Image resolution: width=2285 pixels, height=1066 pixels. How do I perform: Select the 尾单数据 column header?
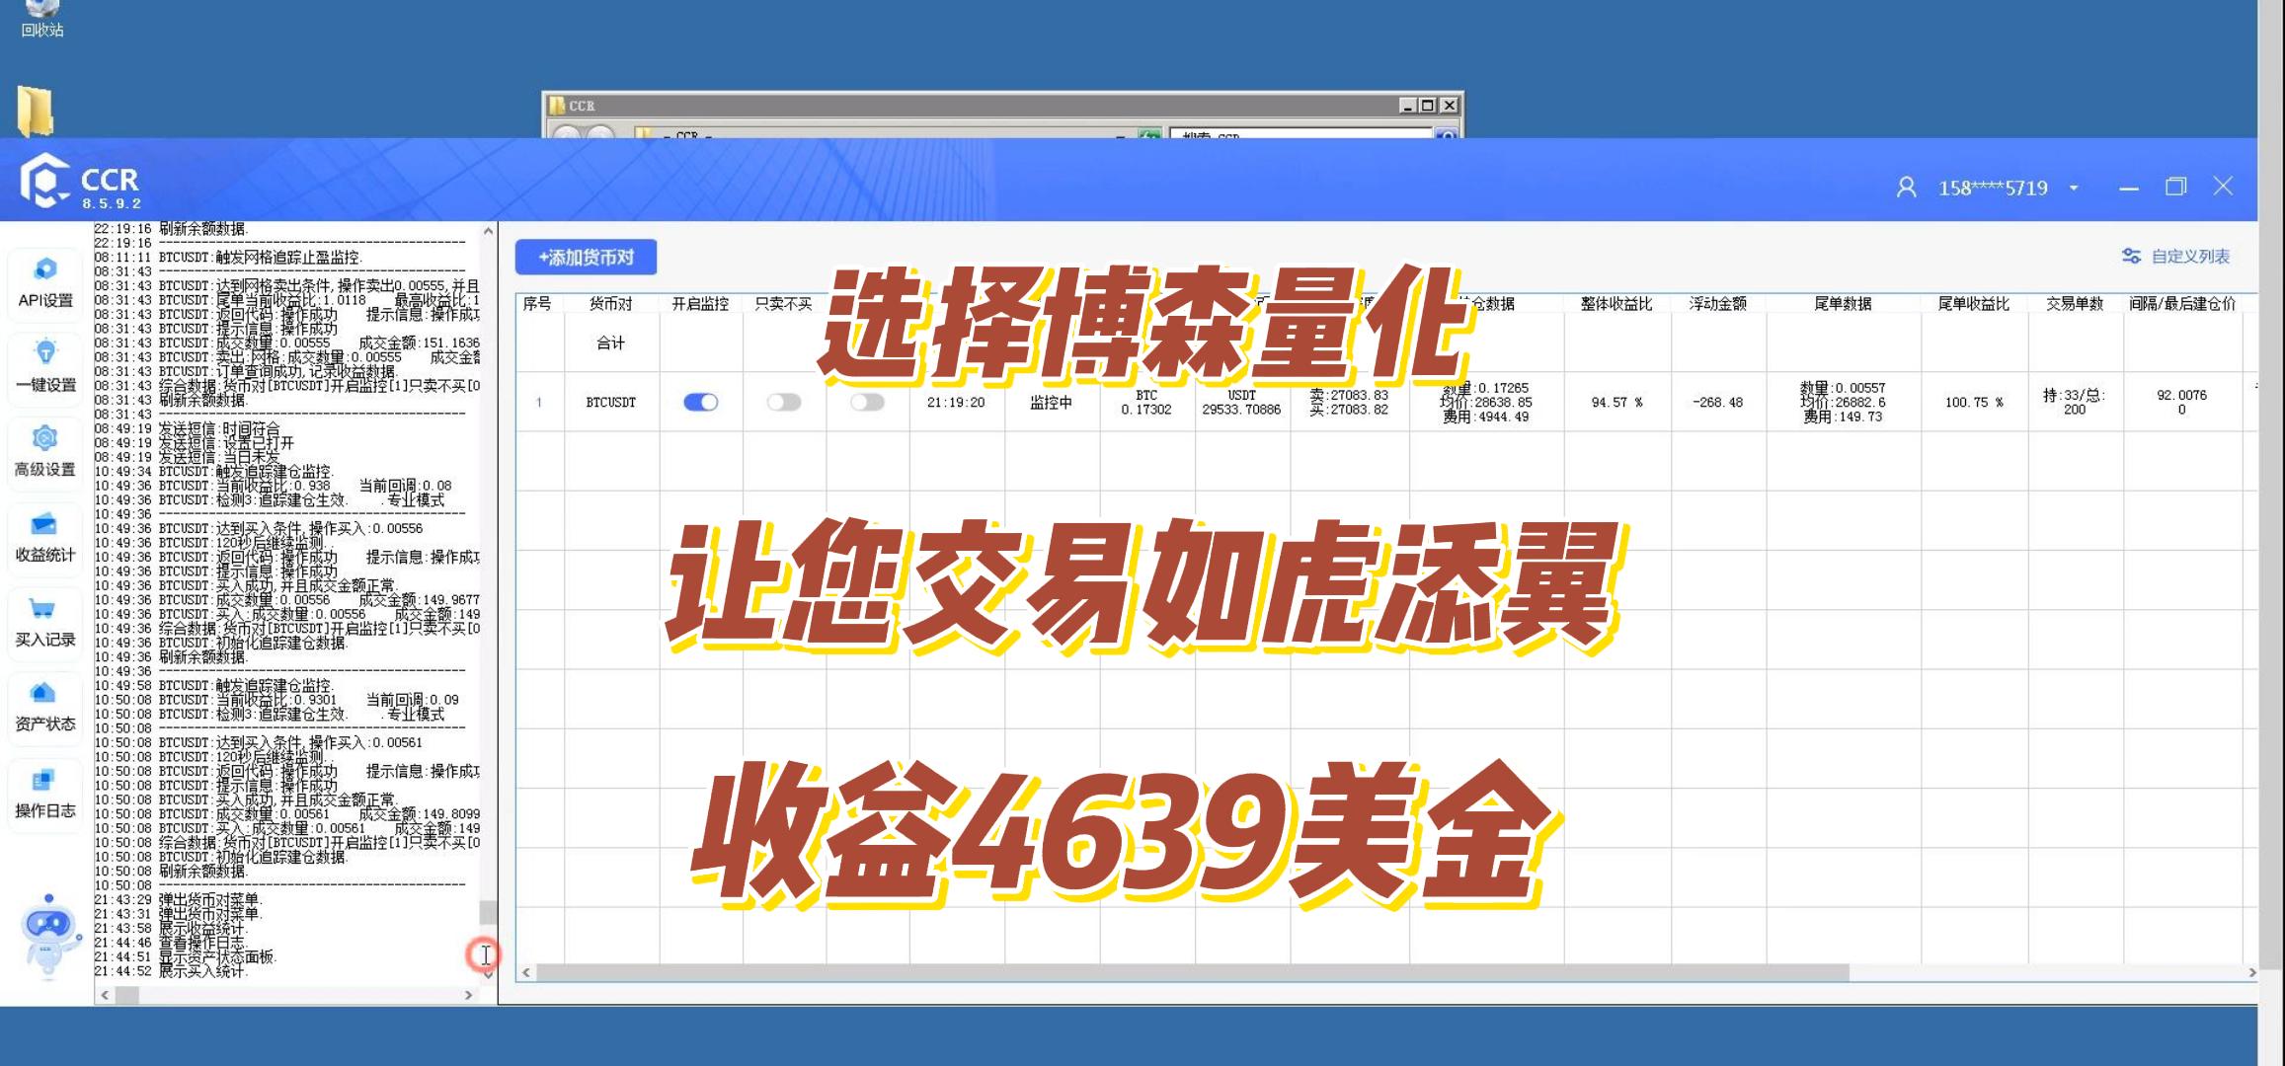pyautogui.click(x=1843, y=304)
